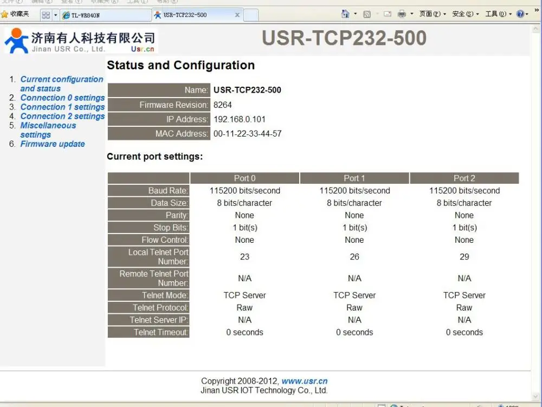Click the Port 1 Stop Bits value

click(354, 228)
